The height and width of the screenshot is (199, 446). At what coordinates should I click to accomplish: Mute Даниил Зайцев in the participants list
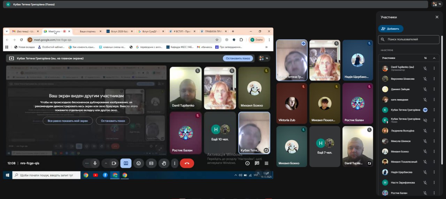[x=425, y=89]
